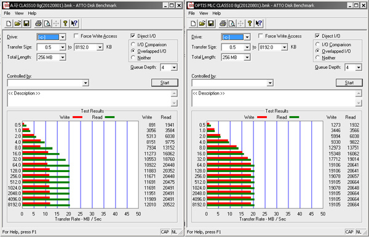Click Print icon in OPTIS window toolbar
The width and height of the screenshot is (369, 239).
point(223,23)
